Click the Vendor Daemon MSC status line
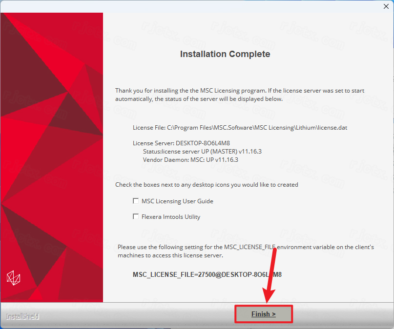The image size is (394, 329). click(190, 160)
